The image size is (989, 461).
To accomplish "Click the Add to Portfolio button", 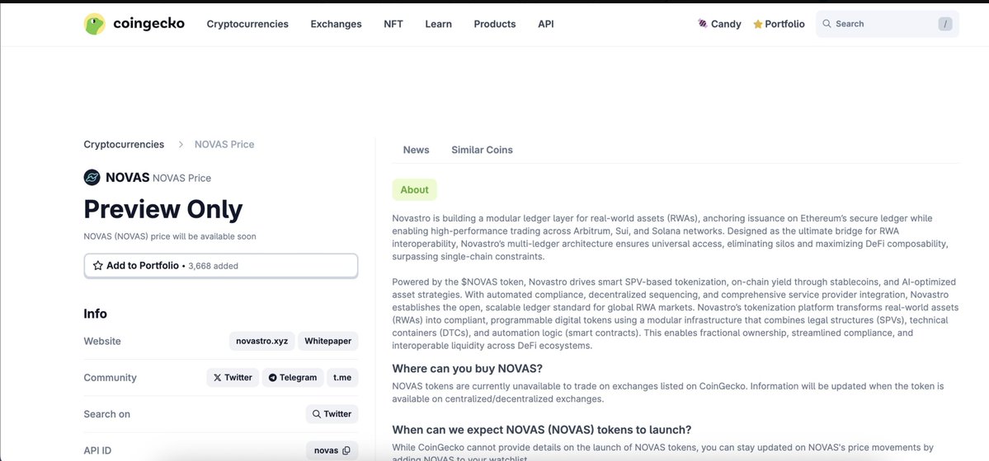I will pyautogui.click(x=221, y=266).
